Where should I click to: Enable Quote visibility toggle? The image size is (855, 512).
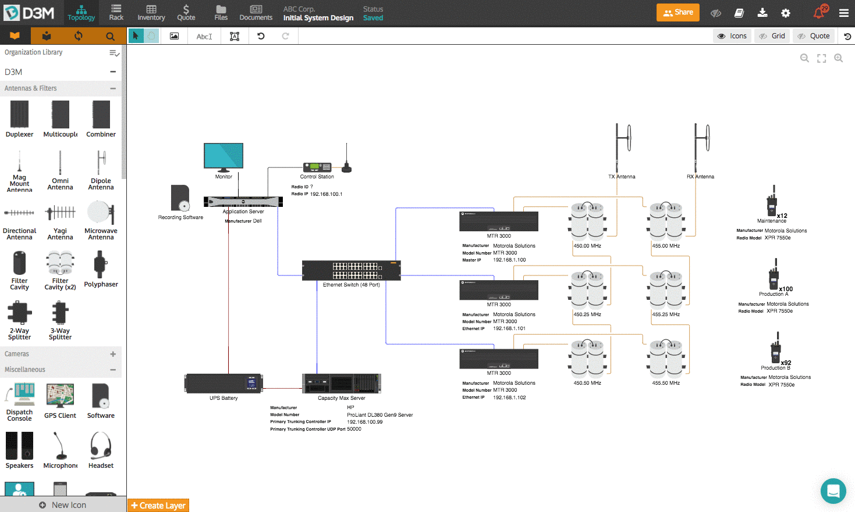coord(813,35)
